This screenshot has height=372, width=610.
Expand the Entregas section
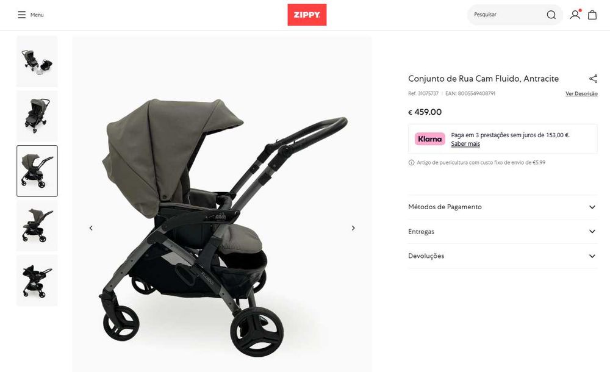coord(503,232)
